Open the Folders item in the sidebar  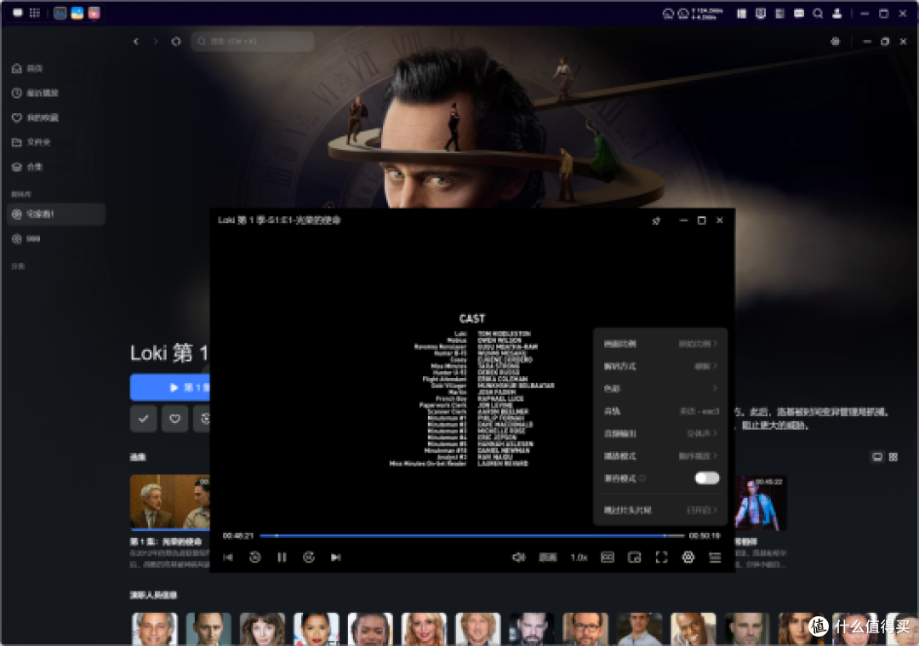click(31, 142)
